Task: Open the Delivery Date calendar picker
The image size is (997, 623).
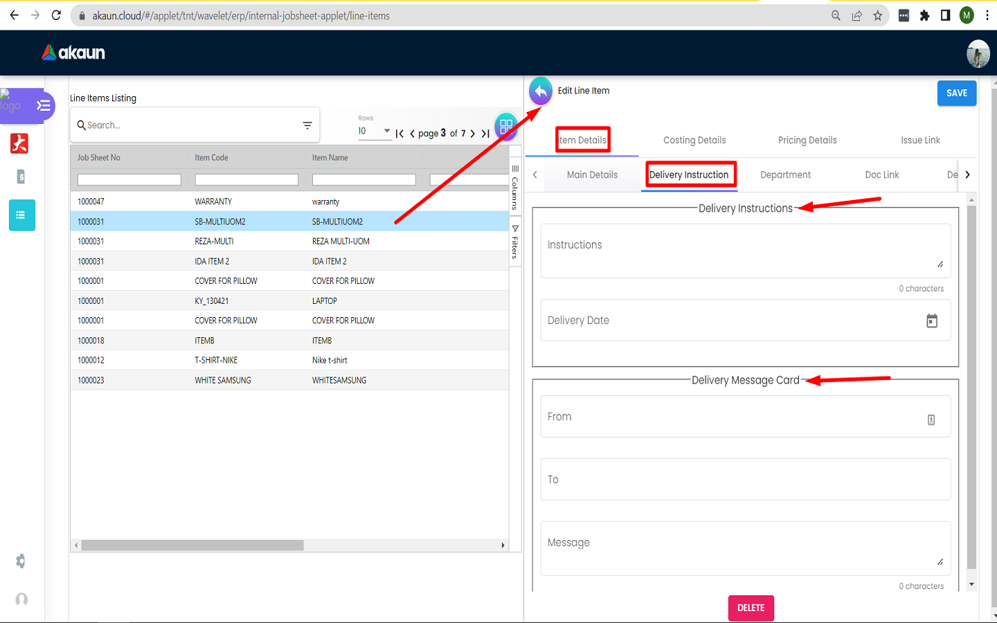Action: 932,320
